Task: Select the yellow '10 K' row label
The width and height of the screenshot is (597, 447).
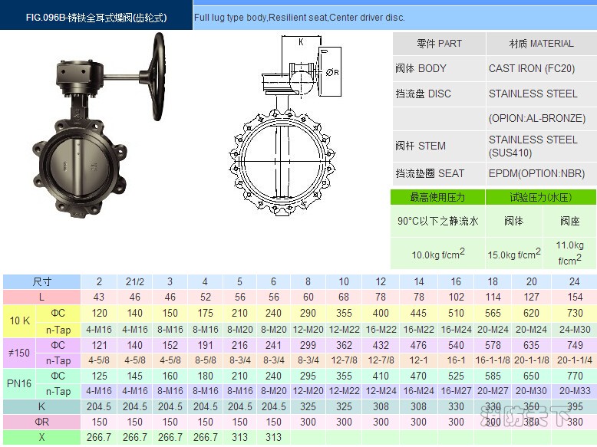Action: [x=20, y=320]
